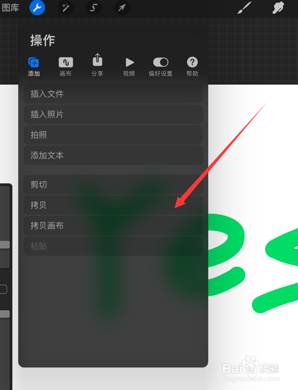Open the 视频 video tab

point(129,67)
